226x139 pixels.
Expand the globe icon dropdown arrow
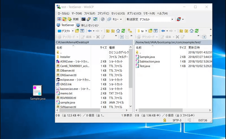click(183, 19)
